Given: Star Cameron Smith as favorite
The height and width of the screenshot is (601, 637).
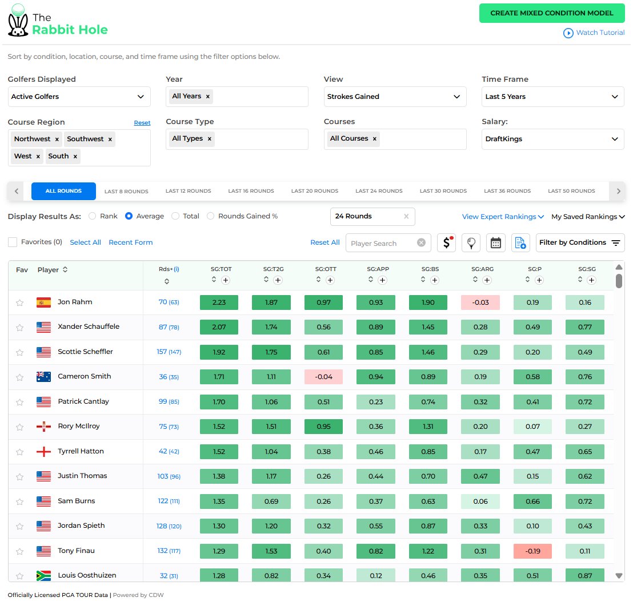Looking at the screenshot, I should 19,377.
